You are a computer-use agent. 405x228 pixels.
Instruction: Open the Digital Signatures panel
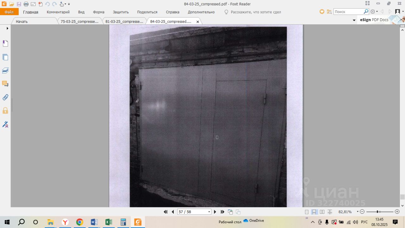tap(5, 124)
